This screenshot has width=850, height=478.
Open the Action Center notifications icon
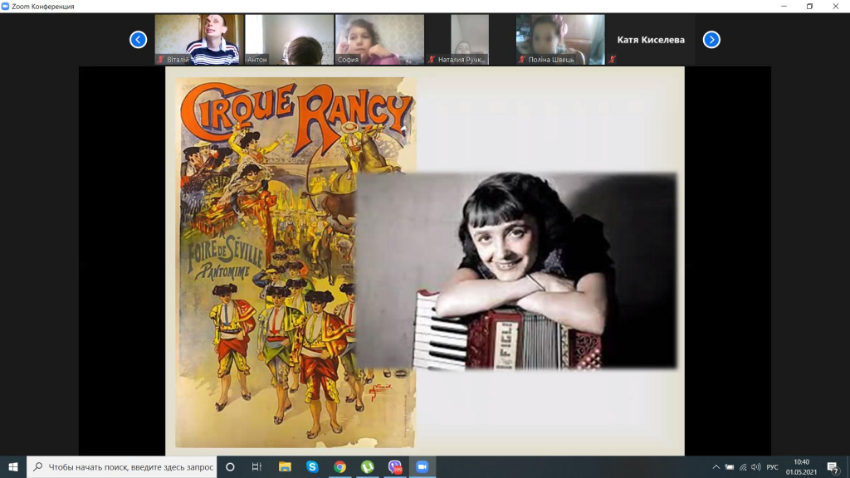tap(833, 466)
